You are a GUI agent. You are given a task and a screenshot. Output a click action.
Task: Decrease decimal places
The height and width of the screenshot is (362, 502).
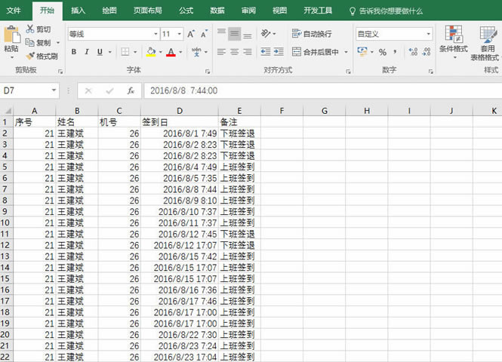coord(427,52)
